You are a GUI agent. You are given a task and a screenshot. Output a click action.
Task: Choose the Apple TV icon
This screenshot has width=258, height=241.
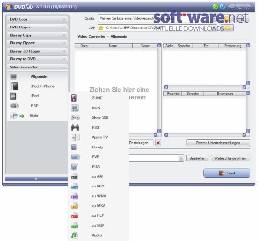[76, 137]
